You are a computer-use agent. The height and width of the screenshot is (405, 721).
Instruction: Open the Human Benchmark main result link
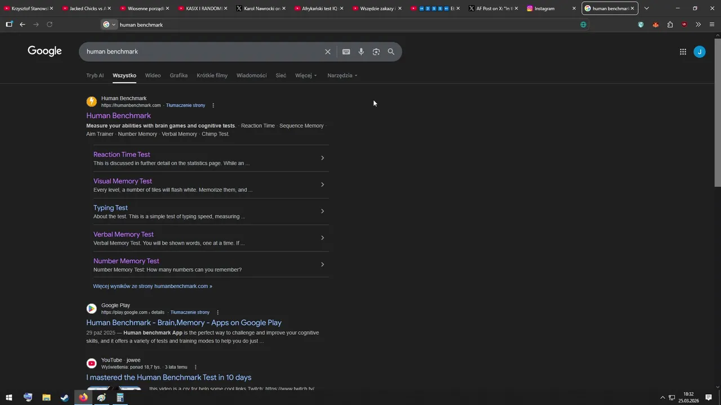[118, 115]
